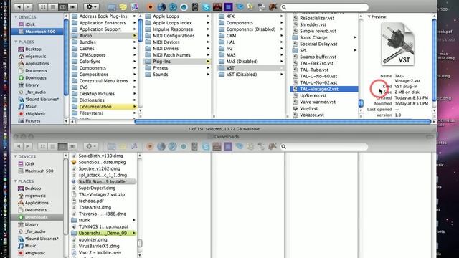The height and width of the screenshot is (258, 459).
Task: Switch top Finder window to Cover Flow view
Action: pos(72,6)
